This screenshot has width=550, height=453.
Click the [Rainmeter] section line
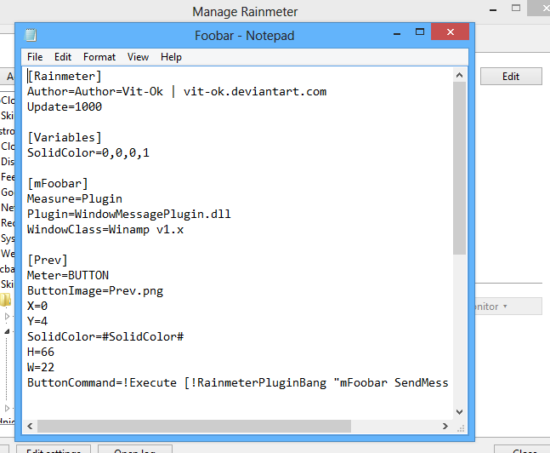pyautogui.click(x=65, y=77)
